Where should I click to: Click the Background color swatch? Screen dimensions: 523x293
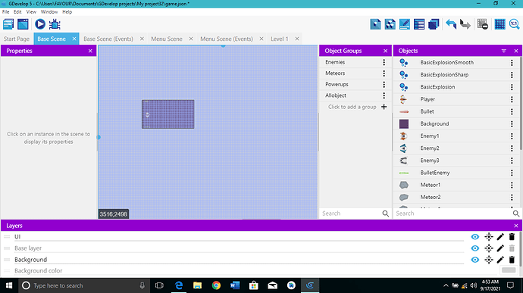click(x=509, y=270)
